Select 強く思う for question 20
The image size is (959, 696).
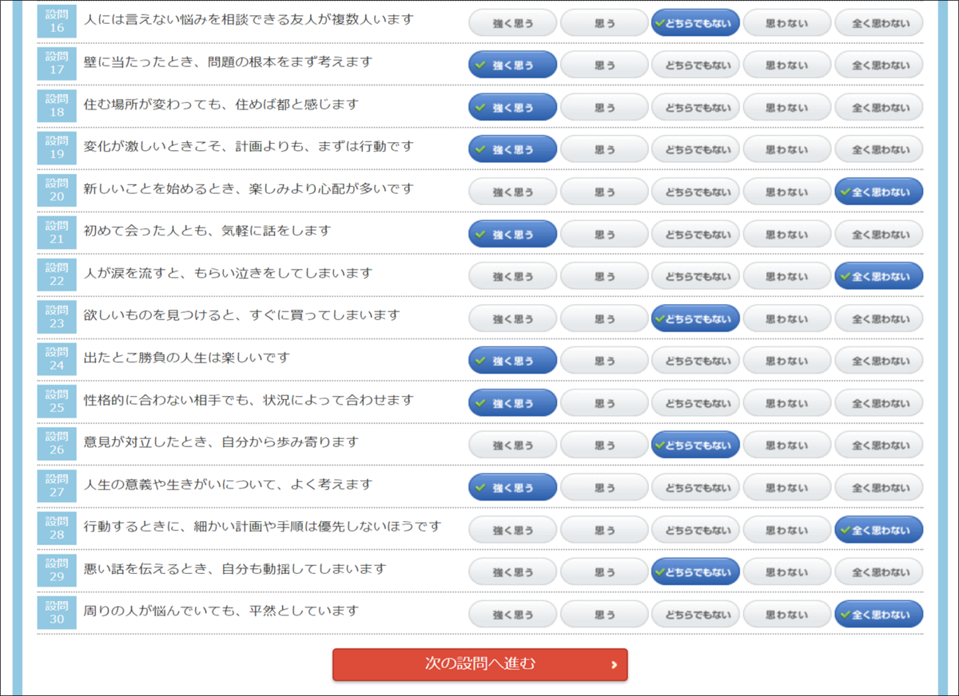[512, 192]
